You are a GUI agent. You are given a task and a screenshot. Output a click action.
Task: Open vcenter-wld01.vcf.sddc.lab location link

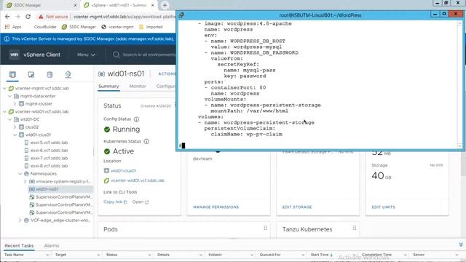138,180
